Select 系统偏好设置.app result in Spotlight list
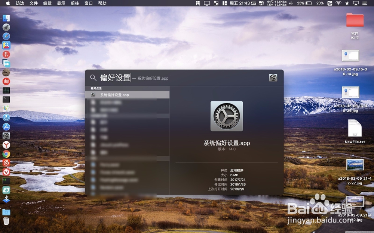 (128, 95)
